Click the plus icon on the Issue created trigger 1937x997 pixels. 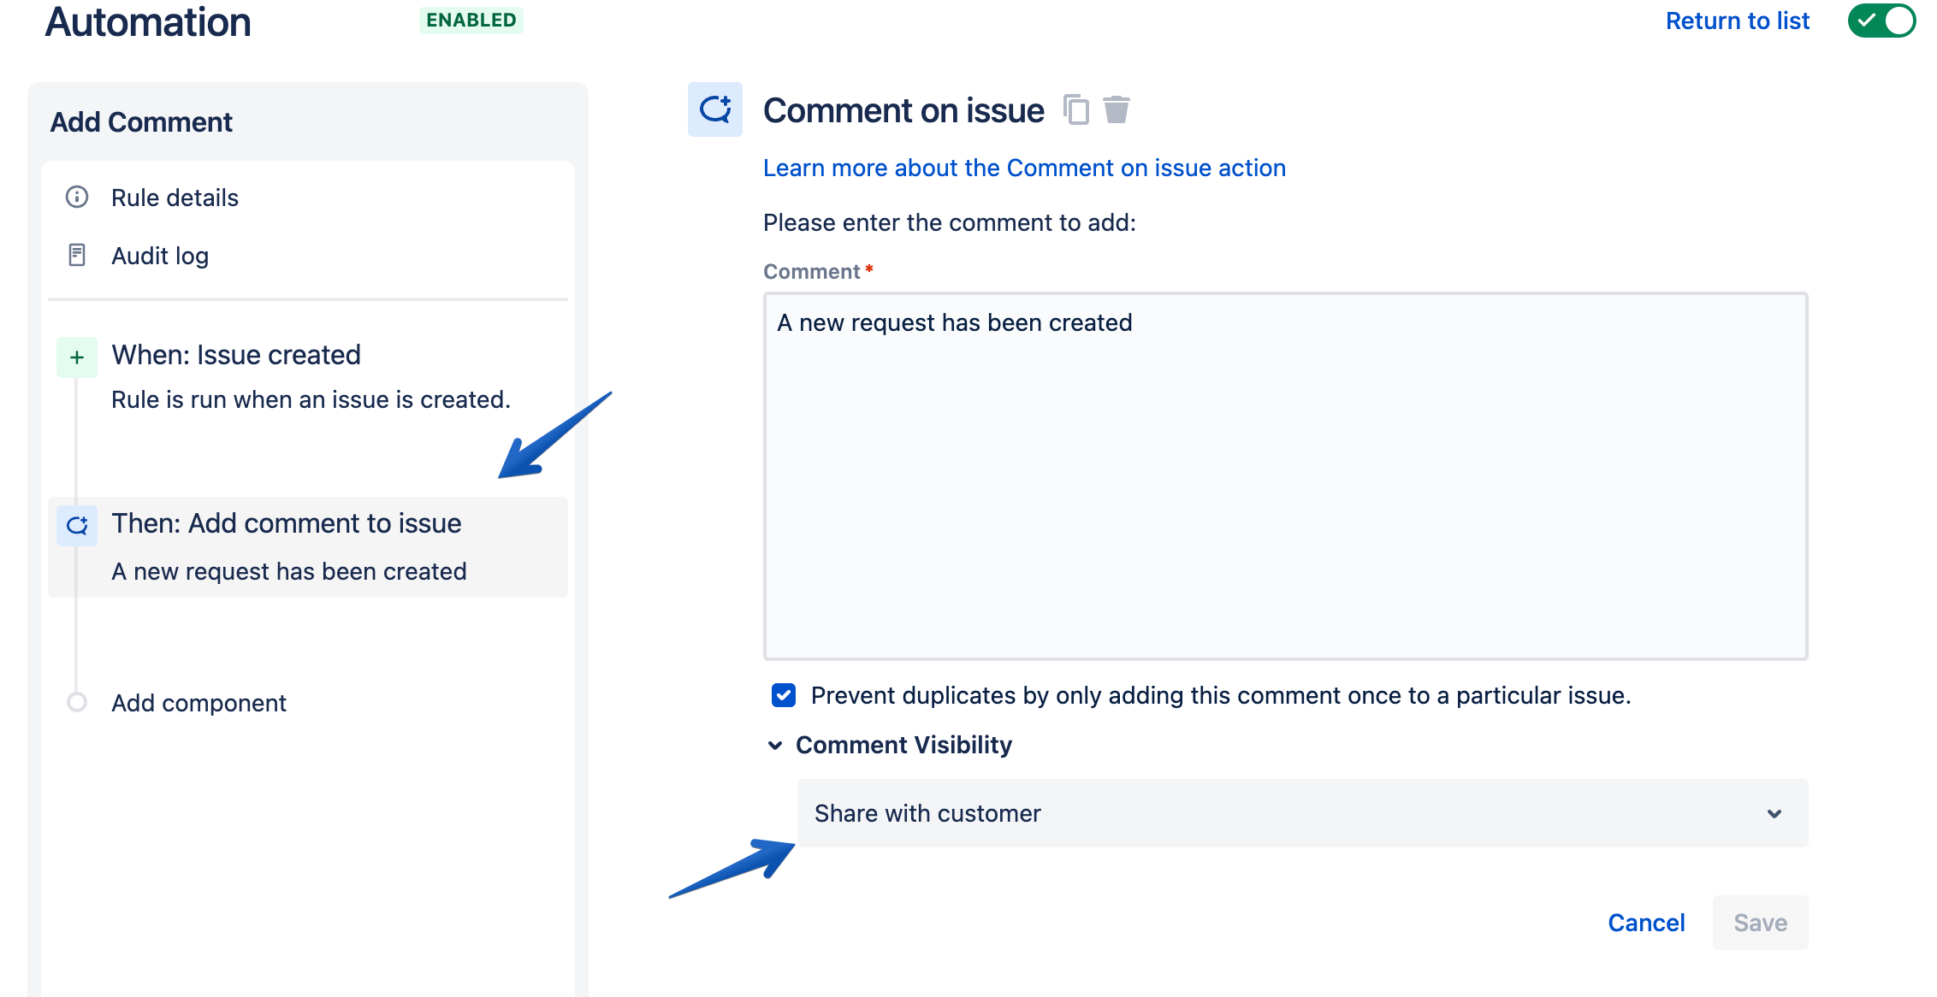tap(77, 357)
